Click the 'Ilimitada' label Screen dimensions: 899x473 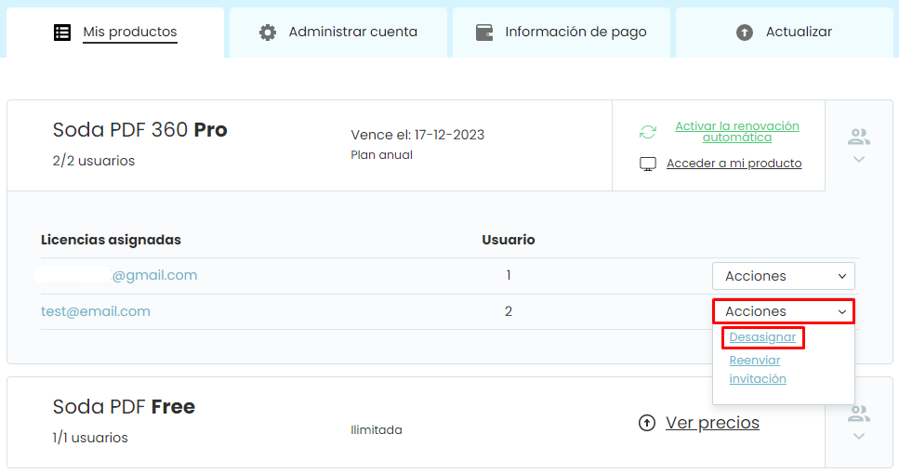coord(377,430)
